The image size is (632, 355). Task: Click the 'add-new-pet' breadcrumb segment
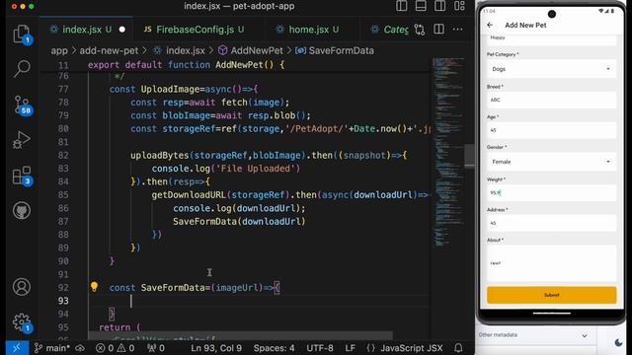pos(109,50)
